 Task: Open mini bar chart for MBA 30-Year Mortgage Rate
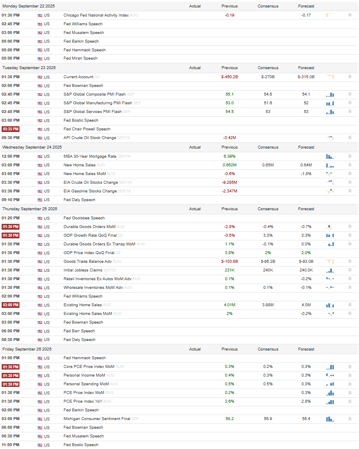click(330, 156)
